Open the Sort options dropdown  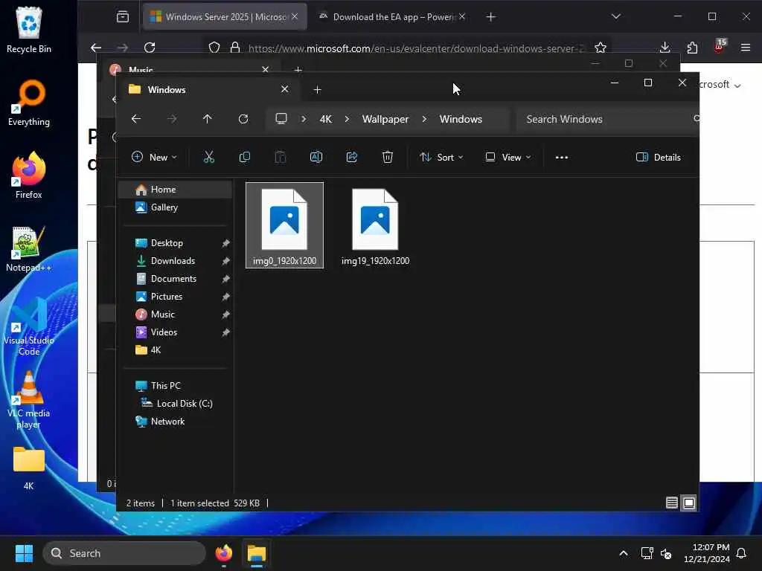click(x=441, y=157)
